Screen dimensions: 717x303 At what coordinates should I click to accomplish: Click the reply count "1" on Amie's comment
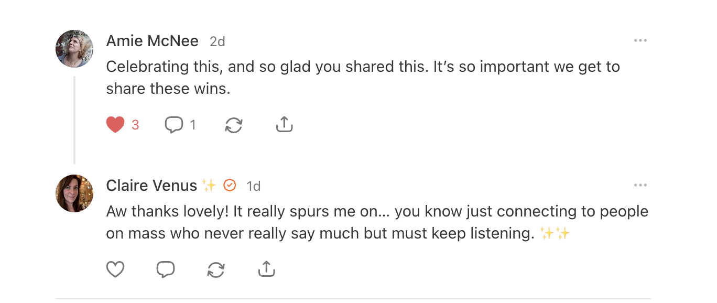pos(192,125)
